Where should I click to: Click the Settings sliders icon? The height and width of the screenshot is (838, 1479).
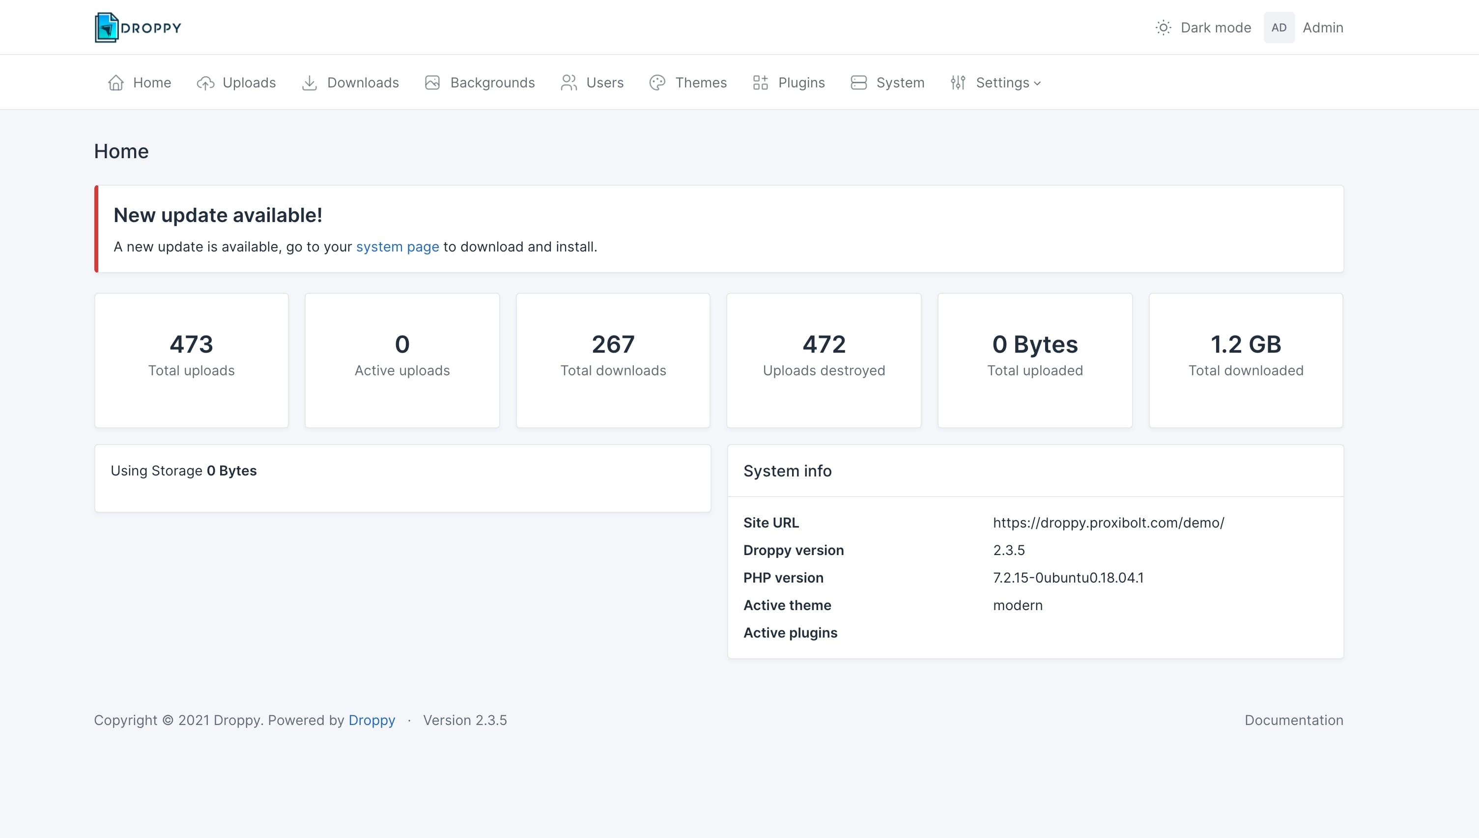[958, 83]
